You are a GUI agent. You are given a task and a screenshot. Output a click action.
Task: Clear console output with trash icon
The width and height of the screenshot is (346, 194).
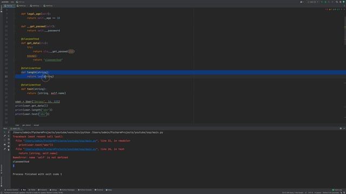click(x=9, y=150)
